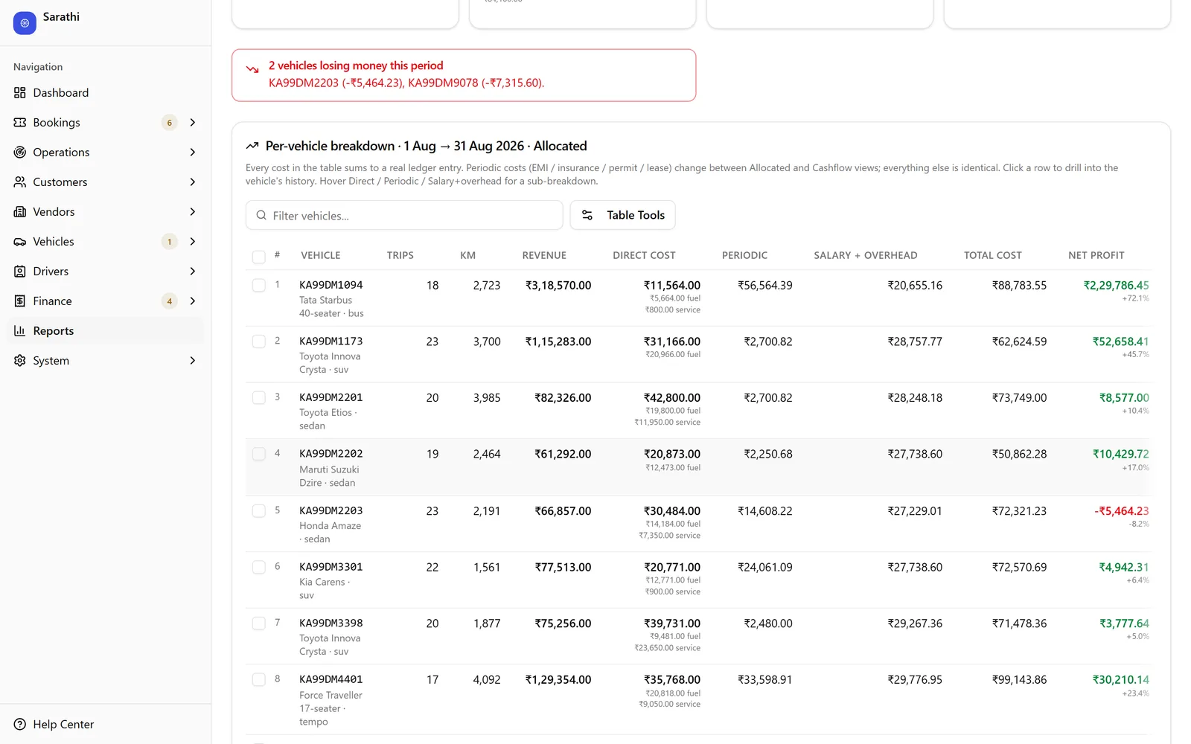
Task: Click net profit value ₹2,29,786.45
Action: (1116, 285)
